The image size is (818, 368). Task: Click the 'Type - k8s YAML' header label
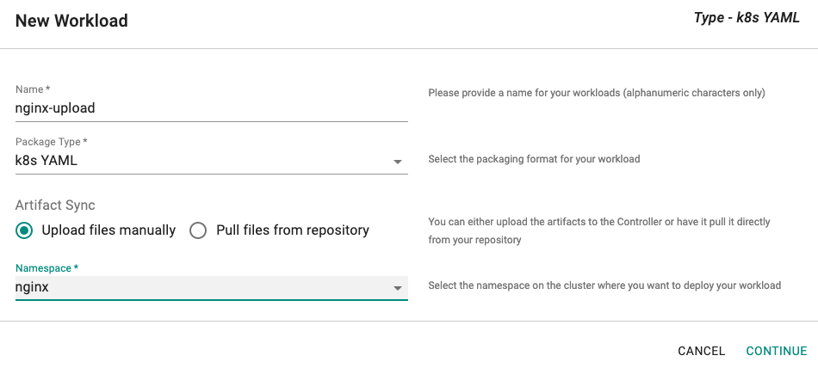747,18
